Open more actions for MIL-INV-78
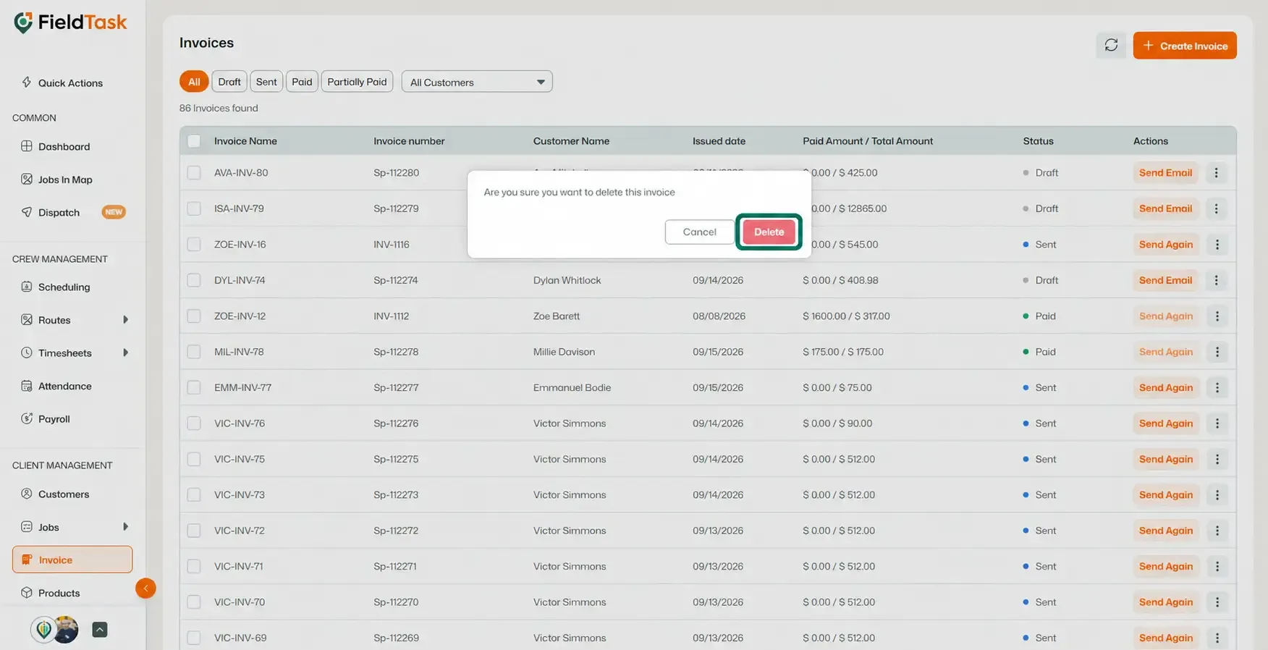The height and width of the screenshot is (650, 1268). coord(1217,352)
